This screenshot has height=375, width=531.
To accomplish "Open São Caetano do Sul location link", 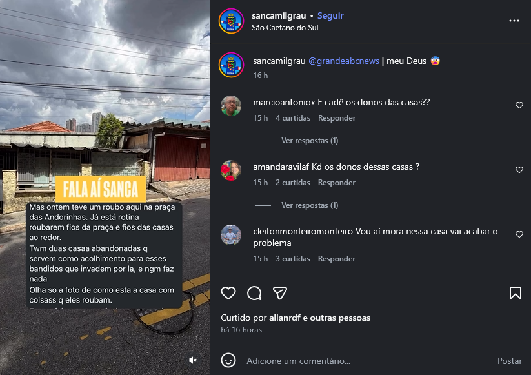I will pyautogui.click(x=285, y=28).
